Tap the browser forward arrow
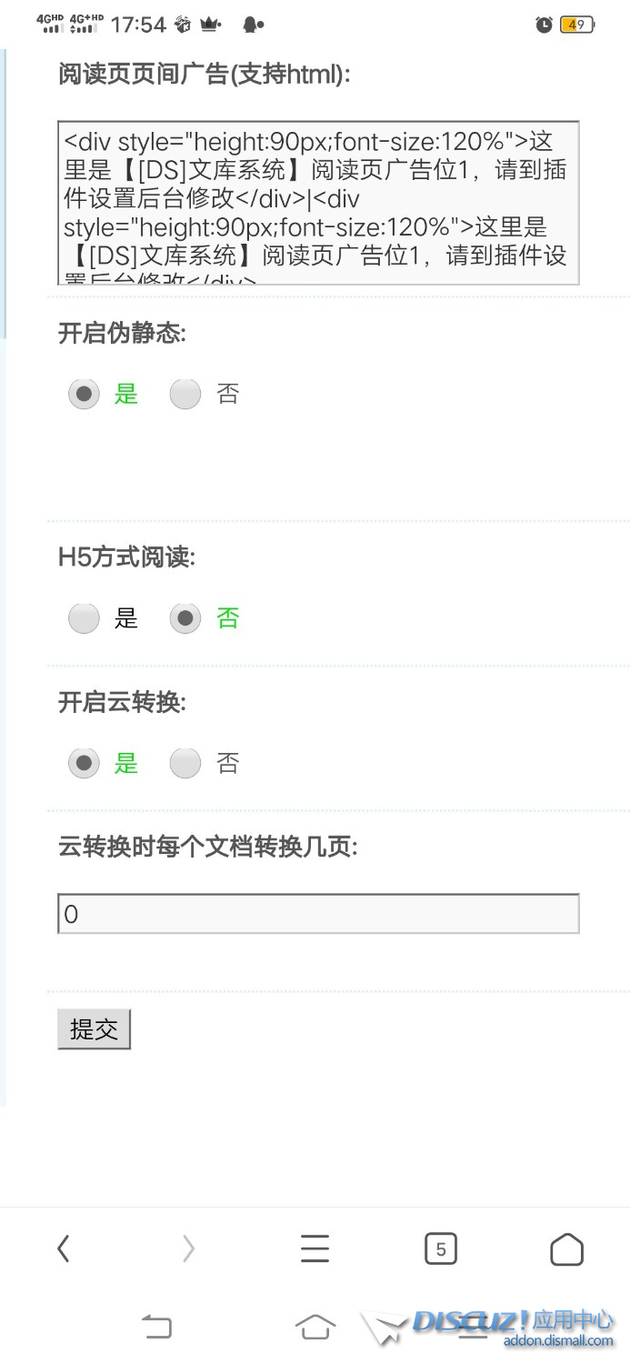The height and width of the screenshot is (1364, 630). (x=188, y=1249)
